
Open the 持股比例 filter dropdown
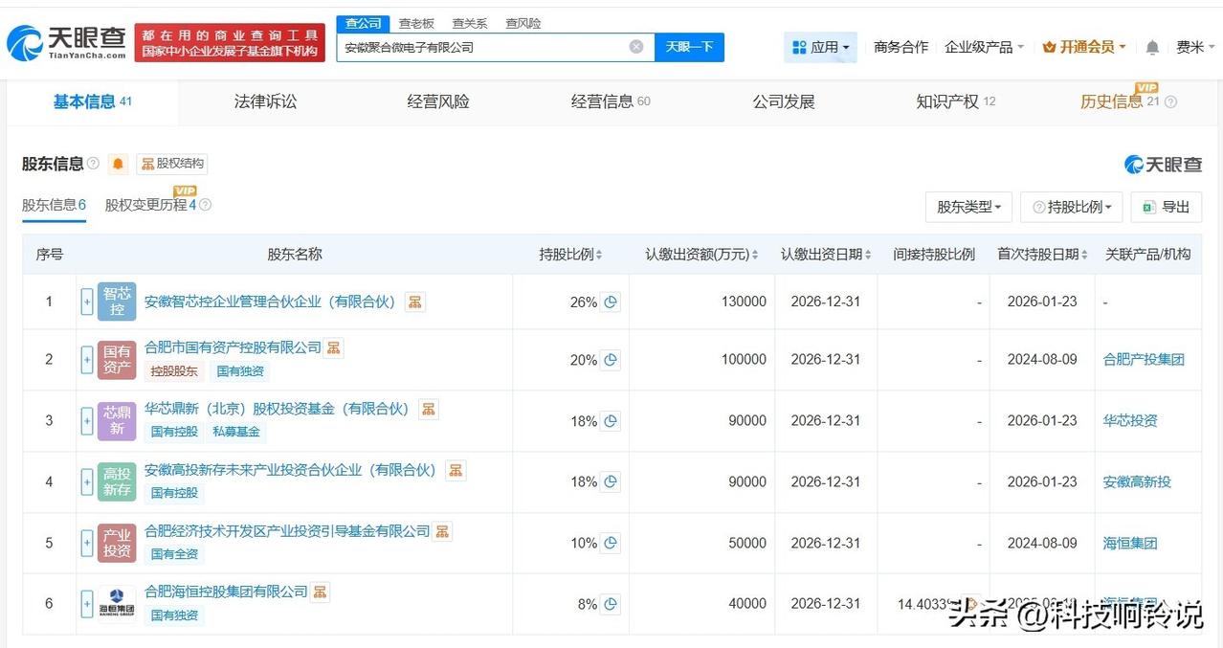1072,207
